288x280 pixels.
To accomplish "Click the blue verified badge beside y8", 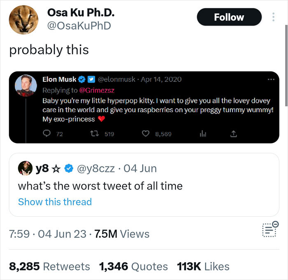I will coord(70,169).
